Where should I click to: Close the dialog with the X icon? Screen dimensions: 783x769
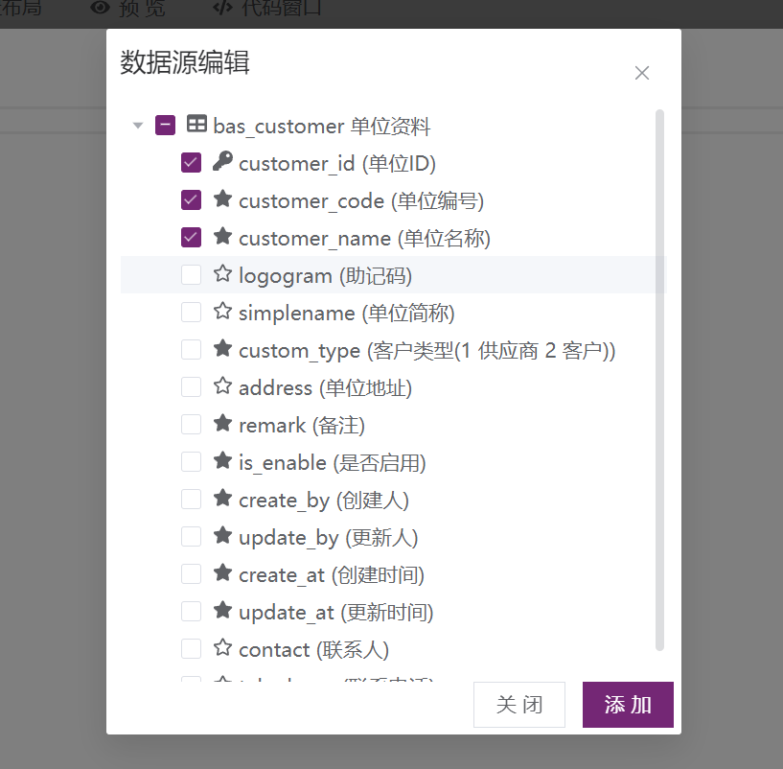click(642, 73)
